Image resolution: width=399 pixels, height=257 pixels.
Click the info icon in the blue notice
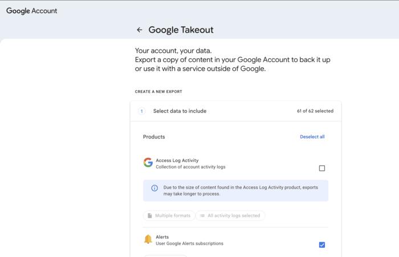point(154,188)
